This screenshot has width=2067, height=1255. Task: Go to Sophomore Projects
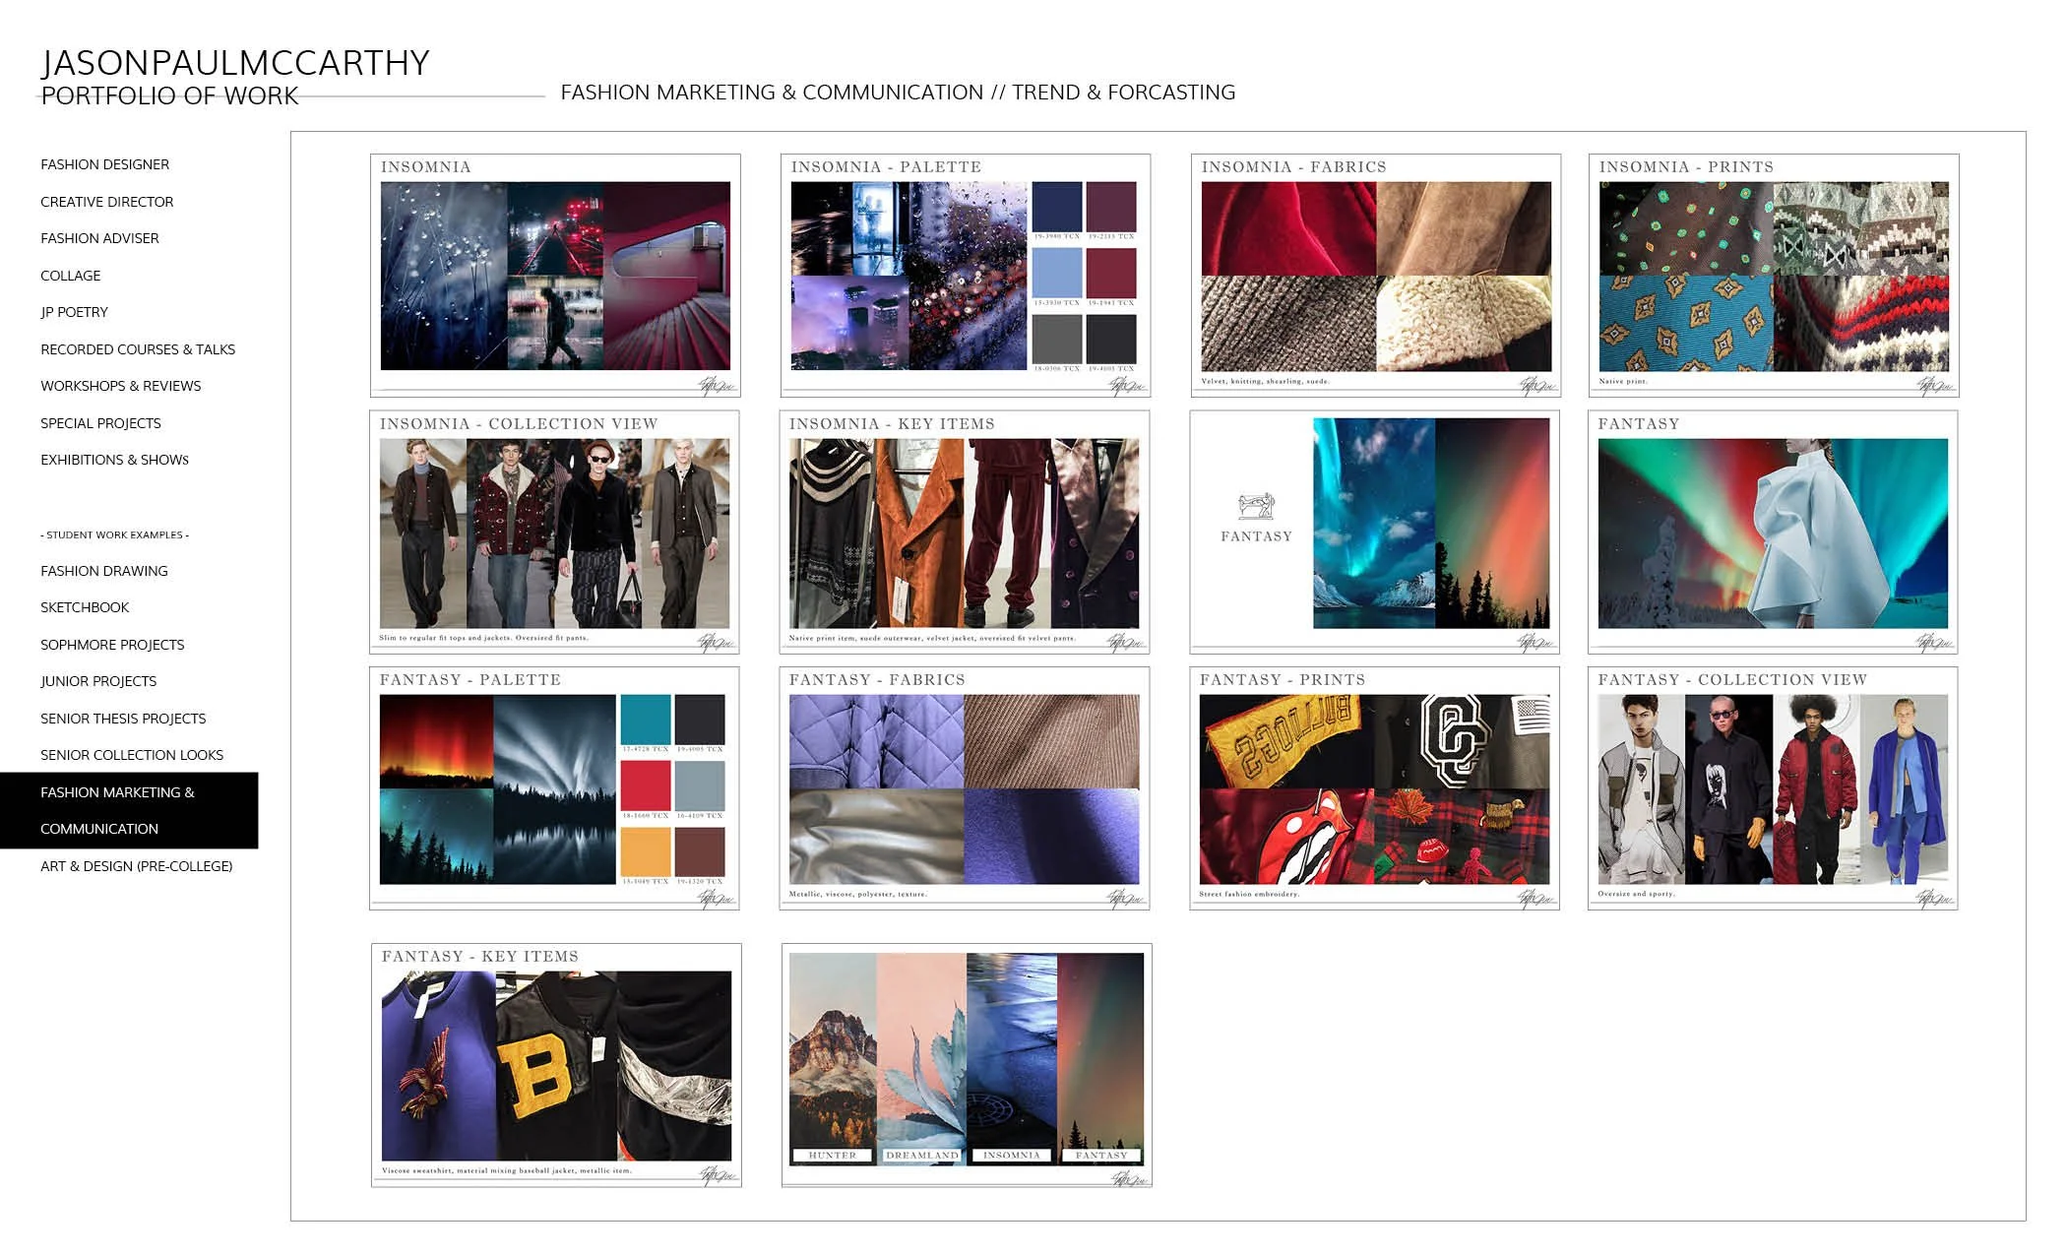pyautogui.click(x=112, y=645)
